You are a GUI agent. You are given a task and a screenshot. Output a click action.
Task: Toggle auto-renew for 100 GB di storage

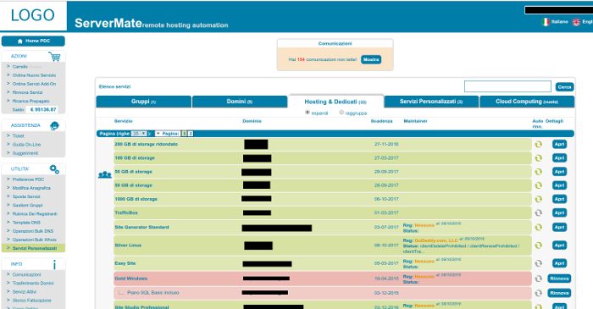[x=538, y=158]
